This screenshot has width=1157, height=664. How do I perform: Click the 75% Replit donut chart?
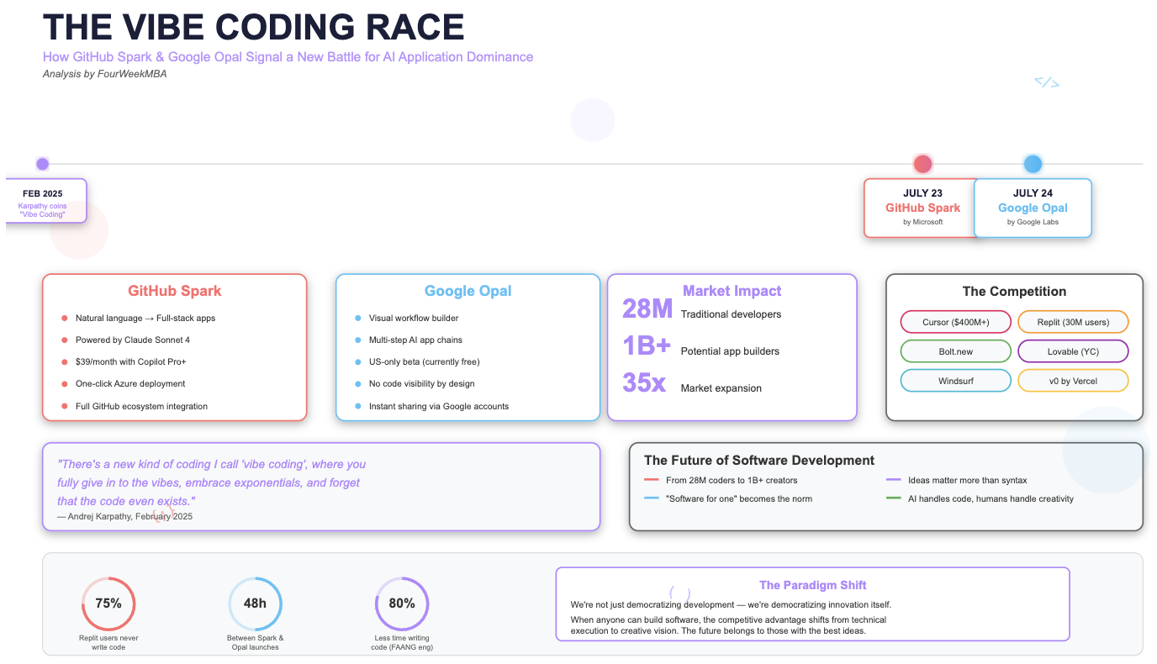(108, 603)
